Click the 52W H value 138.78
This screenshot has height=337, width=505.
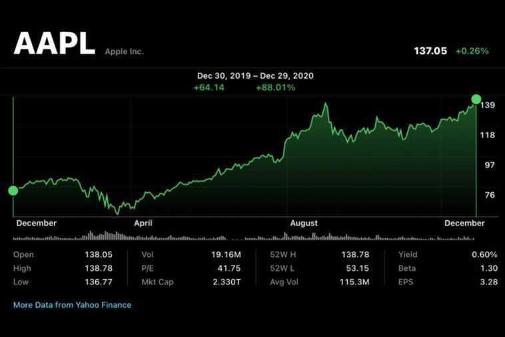[x=355, y=254]
